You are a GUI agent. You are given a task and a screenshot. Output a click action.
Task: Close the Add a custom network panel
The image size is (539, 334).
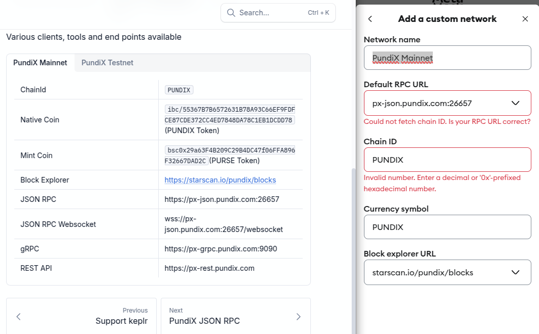(525, 19)
